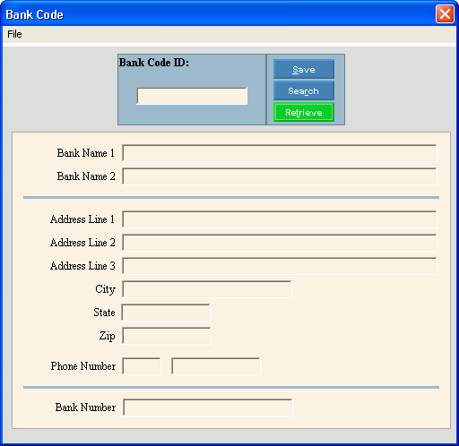459x446 pixels.
Task: Click into the City field
Action: pyautogui.click(x=207, y=289)
